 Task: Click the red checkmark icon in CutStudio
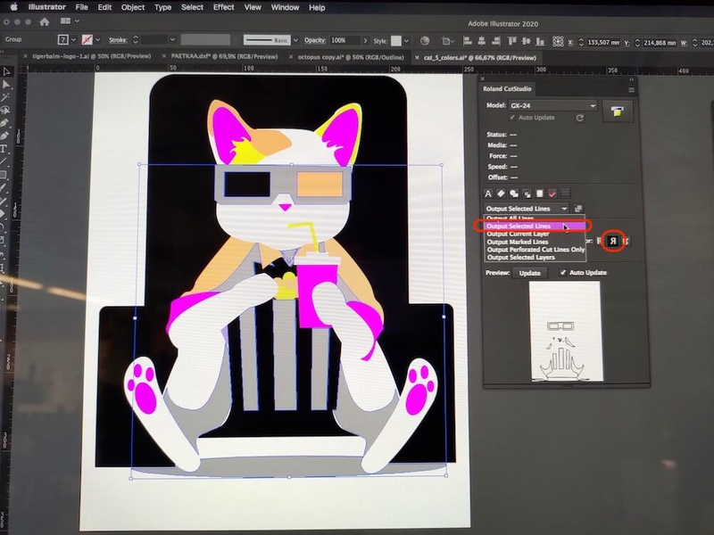point(552,193)
